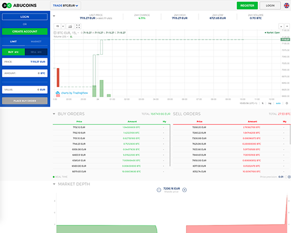Viewport: 291px width, 233px height.
Task: Click the 7206.16 EUR middle price
Action: click(172, 189)
